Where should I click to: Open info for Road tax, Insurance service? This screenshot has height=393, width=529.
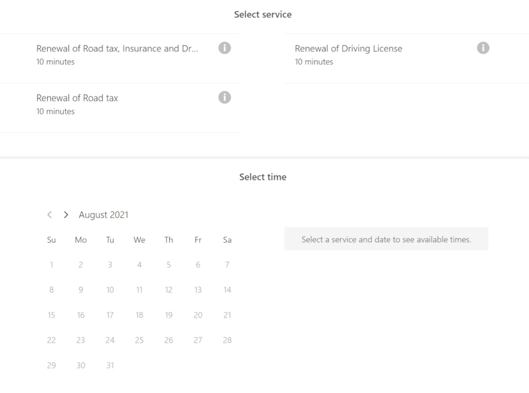click(224, 48)
